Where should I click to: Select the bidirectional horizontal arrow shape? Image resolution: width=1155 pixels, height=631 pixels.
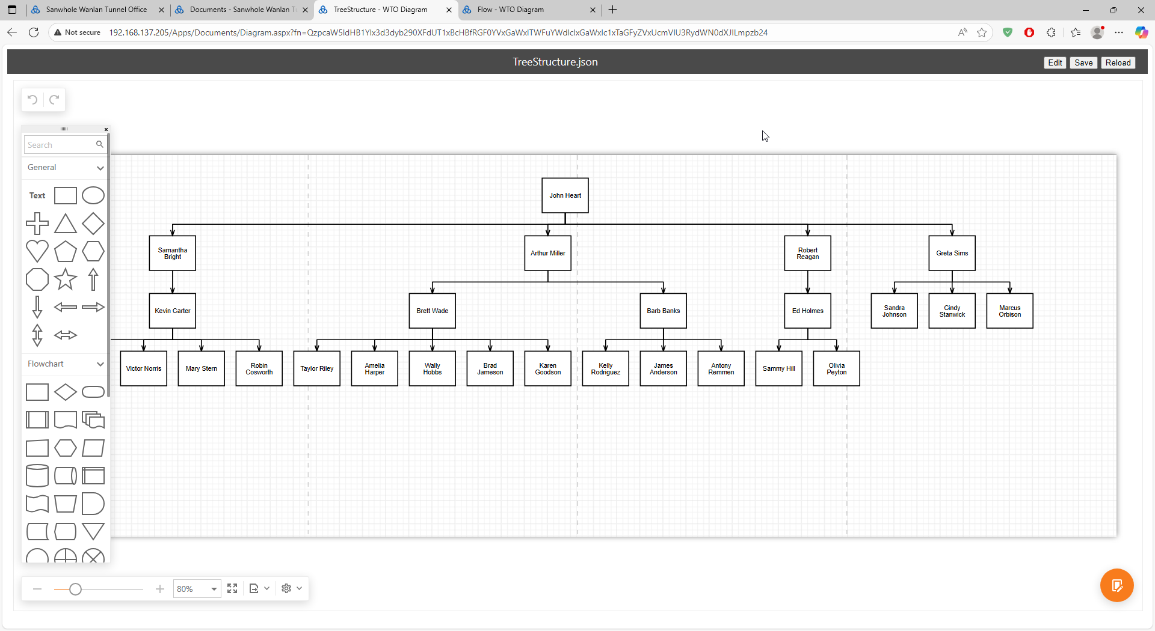(65, 335)
